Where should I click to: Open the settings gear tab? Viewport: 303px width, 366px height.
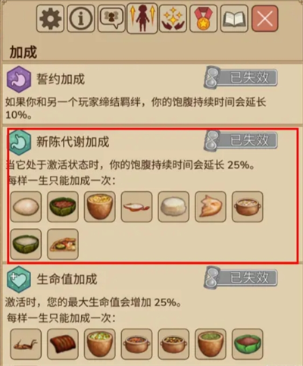(x=50, y=19)
